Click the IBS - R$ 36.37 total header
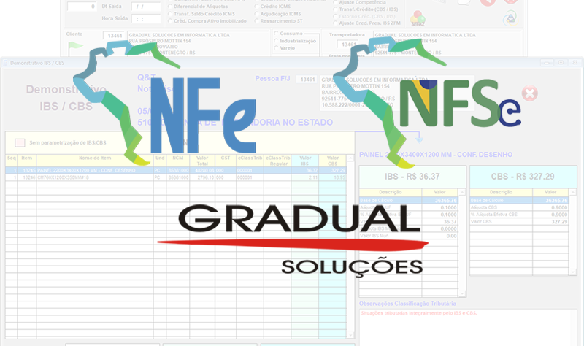584x346 pixels. coord(412,177)
